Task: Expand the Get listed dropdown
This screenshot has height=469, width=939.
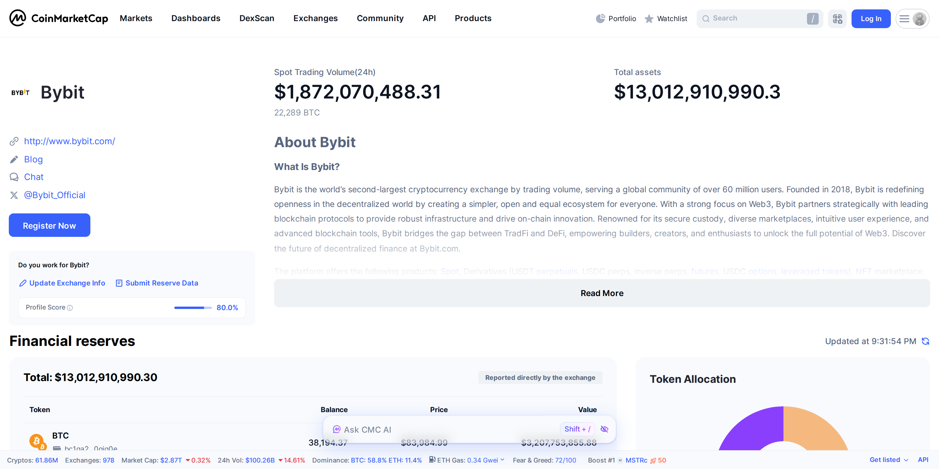Action: (x=889, y=460)
